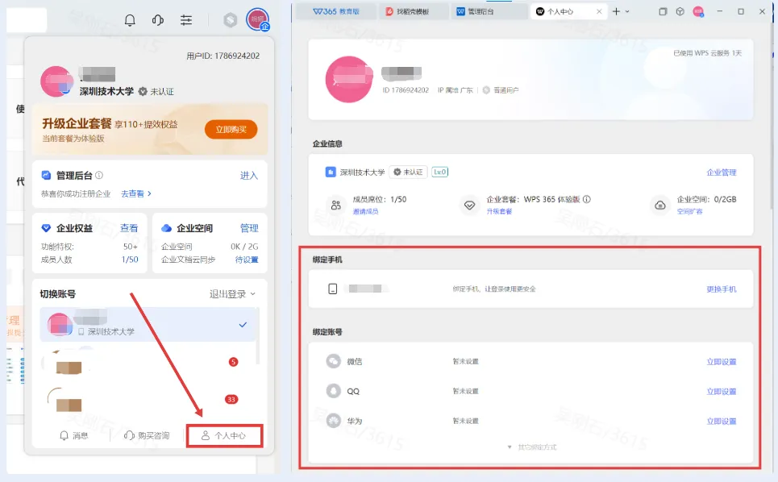Click the 管理后台 blue square icon
Screen dimensions: 778x482
click(x=46, y=175)
